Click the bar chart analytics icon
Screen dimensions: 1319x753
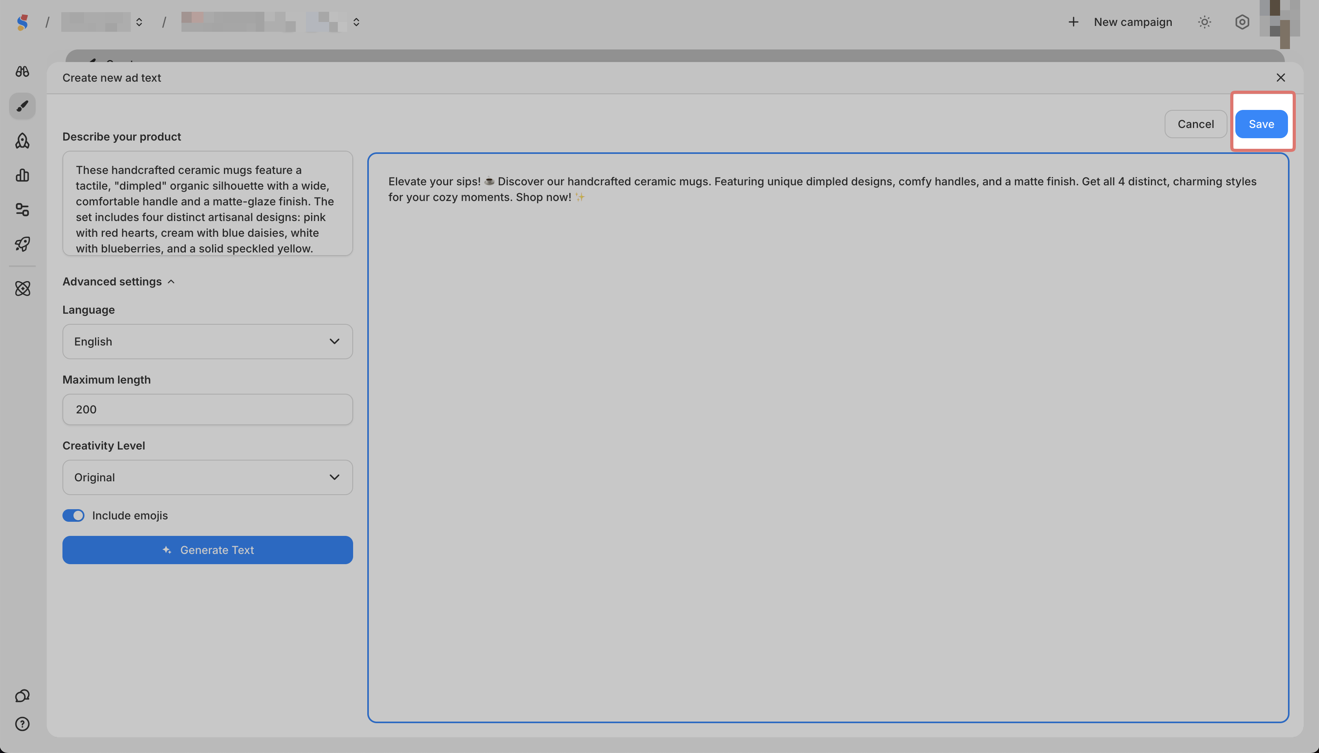click(x=22, y=175)
